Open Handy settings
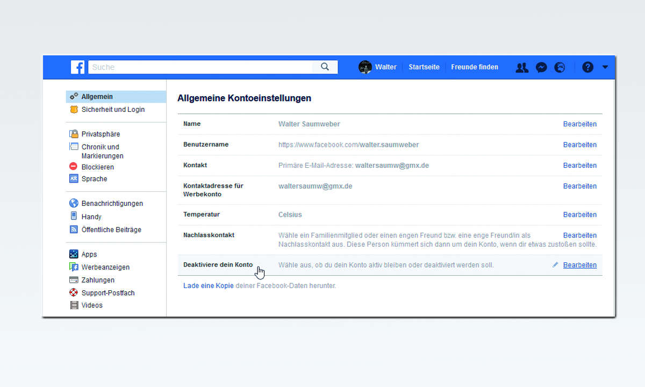 (91, 217)
